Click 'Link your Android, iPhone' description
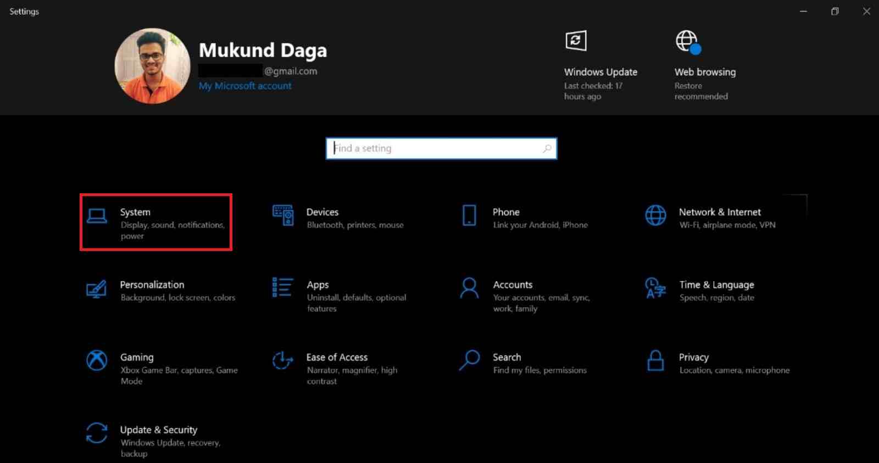Viewport: 879px width, 463px height. [540, 225]
